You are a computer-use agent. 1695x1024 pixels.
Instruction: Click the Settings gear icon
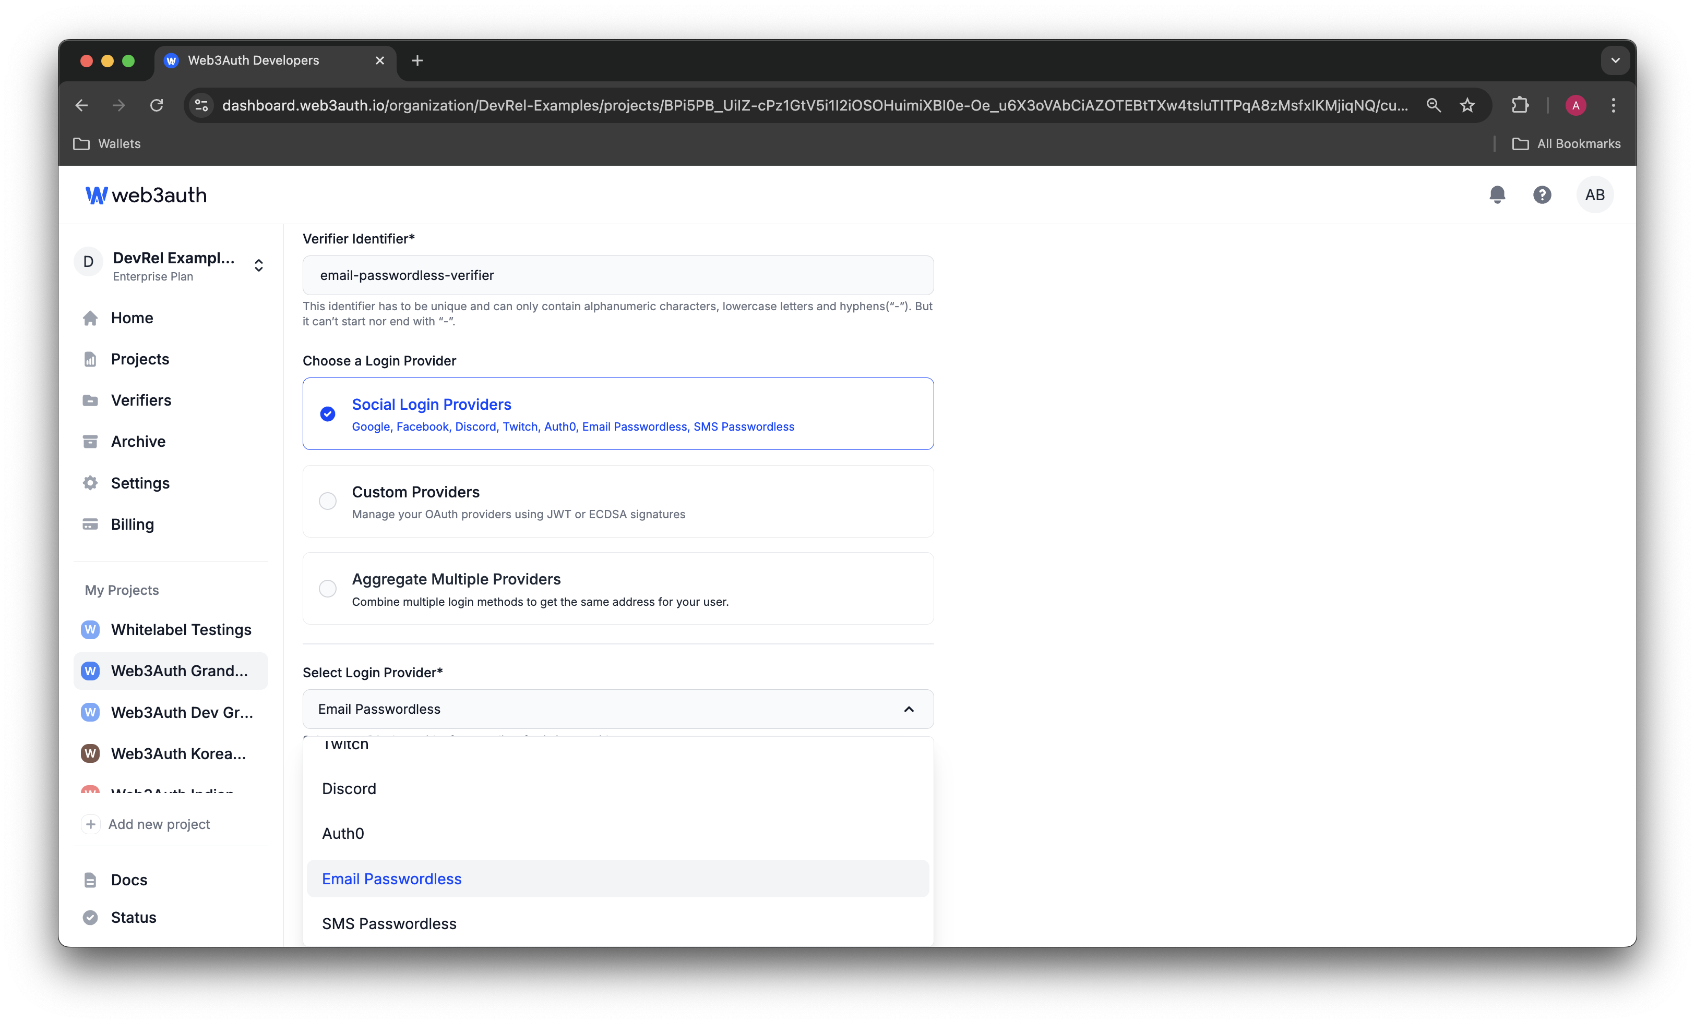pos(90,483)
